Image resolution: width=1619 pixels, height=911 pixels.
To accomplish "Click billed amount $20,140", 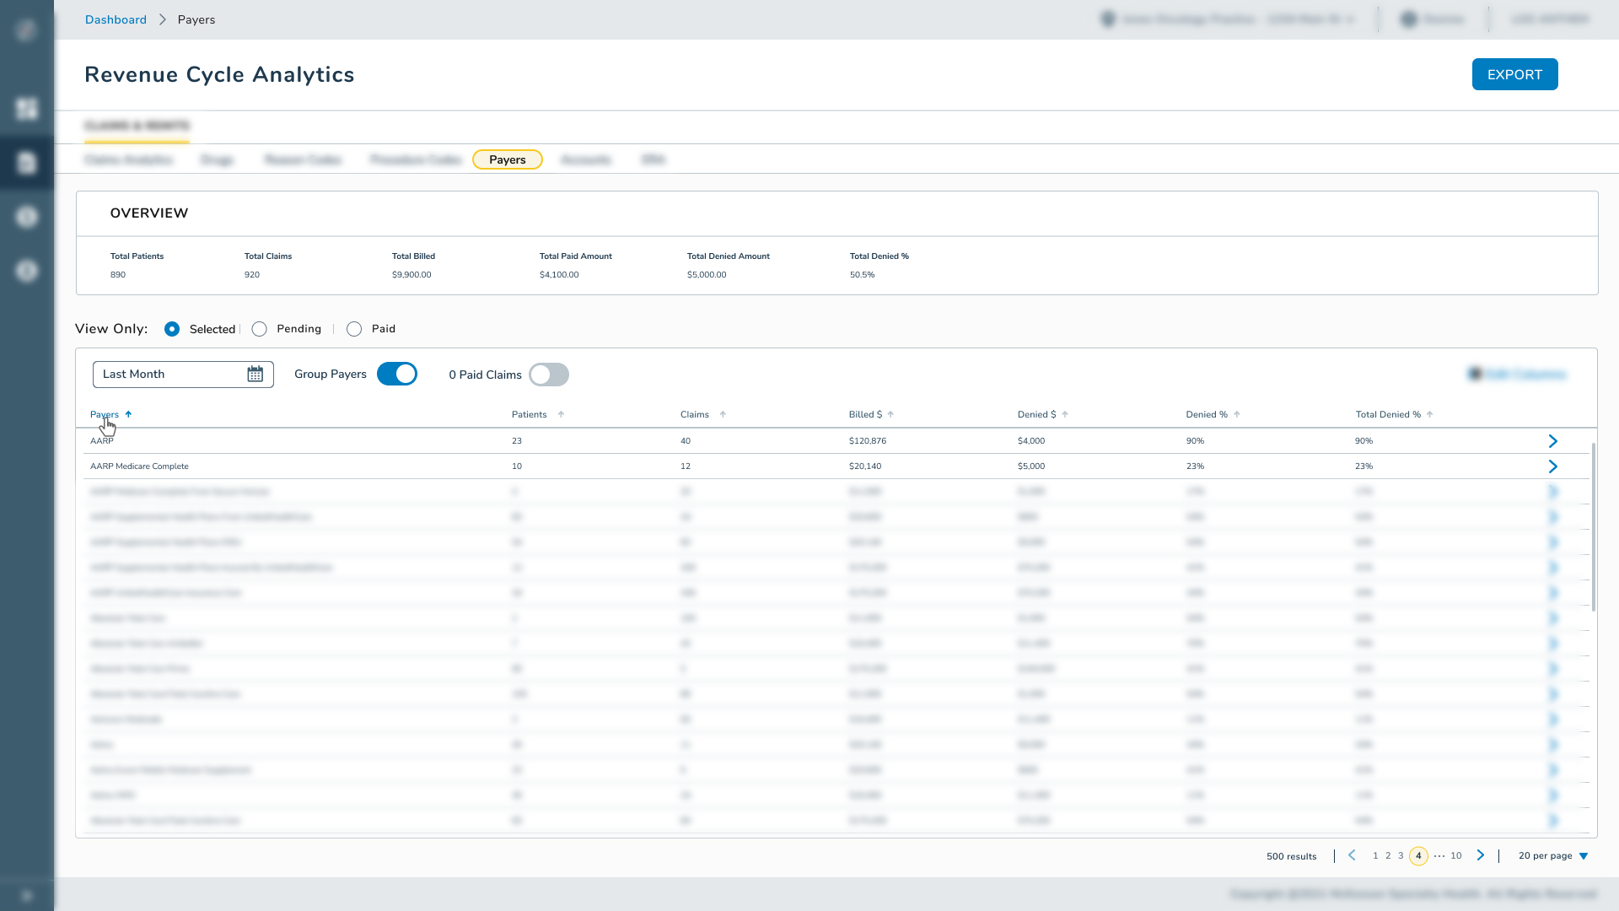I will [x=865, y=466].
